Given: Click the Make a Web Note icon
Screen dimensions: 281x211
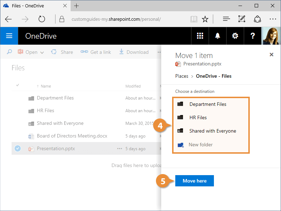Looking at the screenshot, I should (242, 19).
